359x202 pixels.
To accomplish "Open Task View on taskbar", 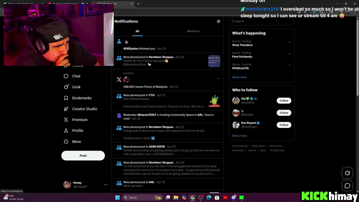I will coord(168,198).
